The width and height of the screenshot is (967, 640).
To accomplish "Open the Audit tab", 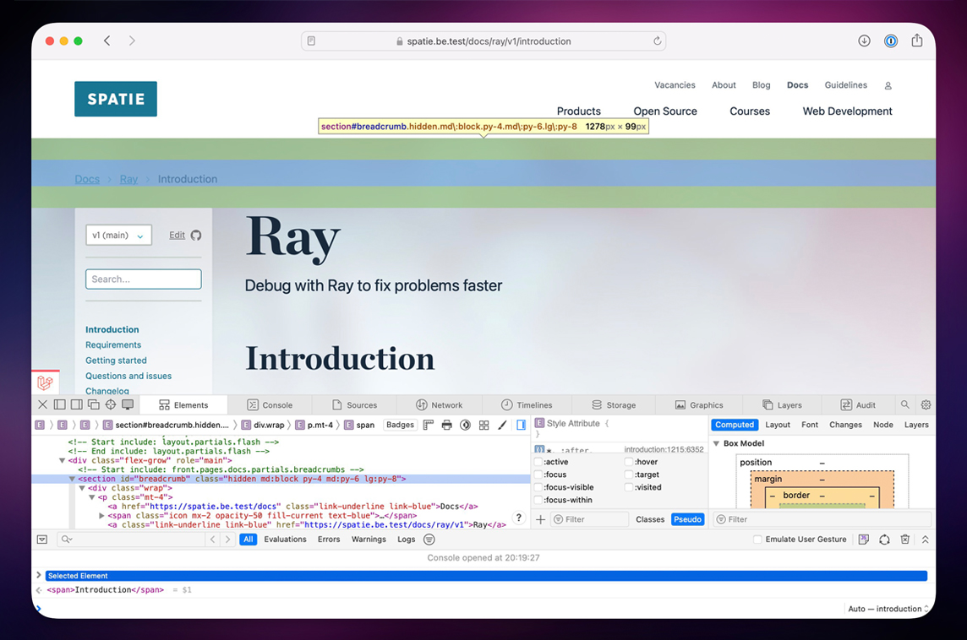I will point(858,405).
